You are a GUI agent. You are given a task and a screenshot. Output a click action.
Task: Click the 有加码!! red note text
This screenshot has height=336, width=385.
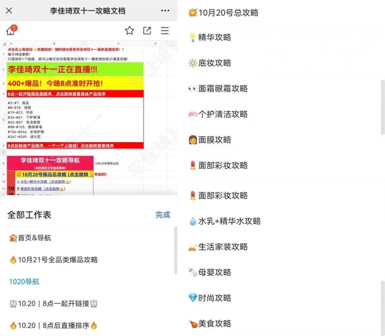pos(101,174)
